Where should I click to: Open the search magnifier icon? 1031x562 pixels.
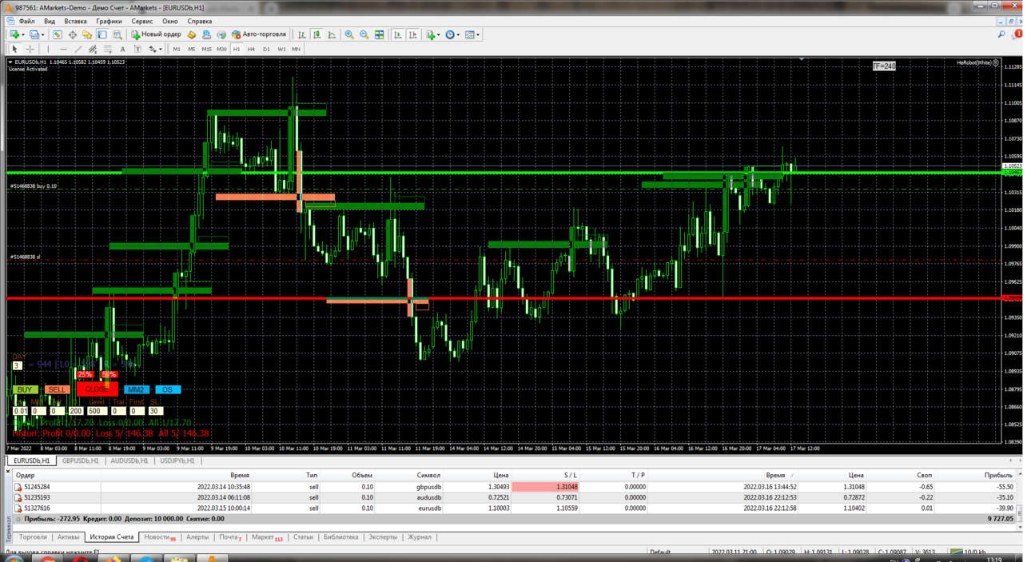pyautogui.click(x=1001, y=34)
